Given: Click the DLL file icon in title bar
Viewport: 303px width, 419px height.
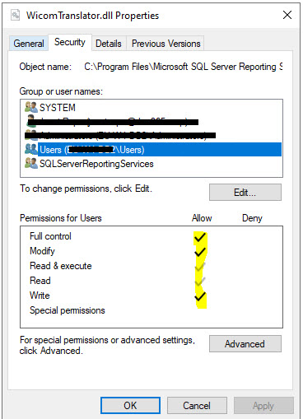Looking at the screenshot, I should [16, 15].
